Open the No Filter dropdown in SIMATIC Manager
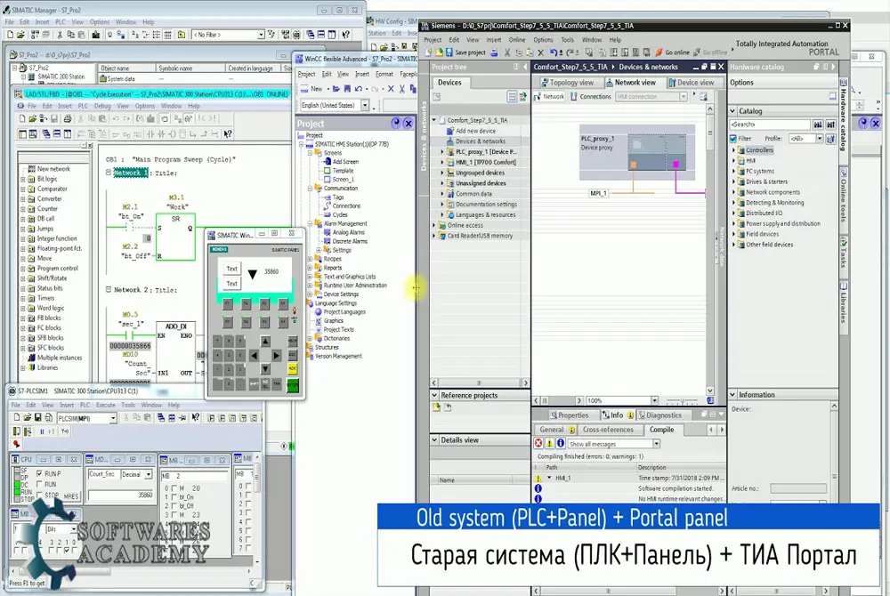The height and width of the screenshot is (596, 890). pos(261,35)
